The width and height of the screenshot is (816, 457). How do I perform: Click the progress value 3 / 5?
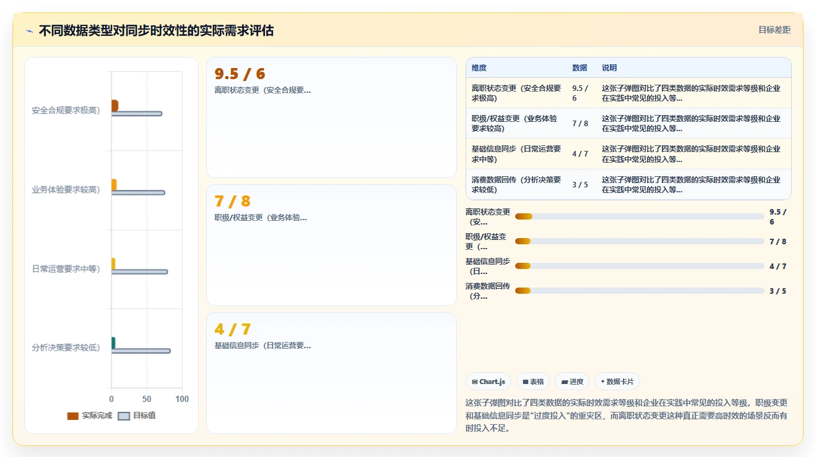[x=778, y=291]
